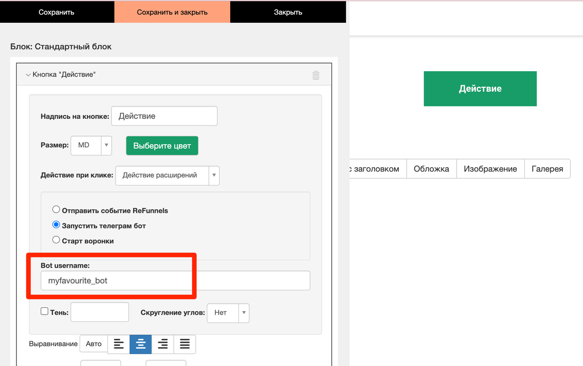
Task: Click Сохранить и закрыть button
Action: click(172, 12)
